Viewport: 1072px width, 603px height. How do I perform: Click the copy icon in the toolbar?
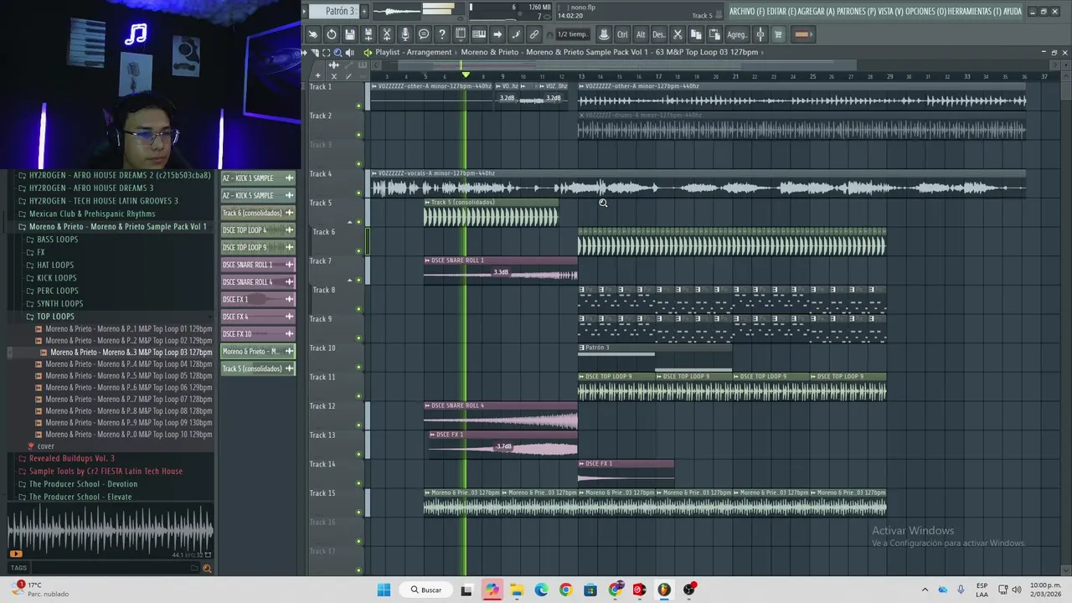[x=695, y=34]
